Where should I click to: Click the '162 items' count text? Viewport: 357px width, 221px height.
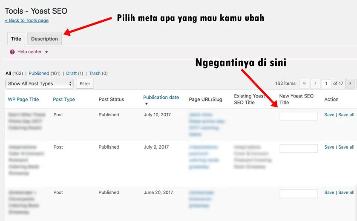(285, 83)
